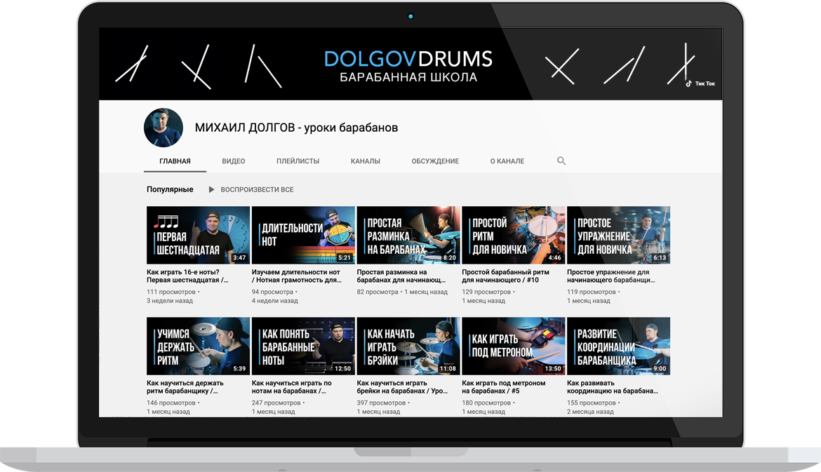Image resolution: width=821 pixels, height=472 pixels.
Task: Click the Тик Ток label in banner
Action: point(705,83)
